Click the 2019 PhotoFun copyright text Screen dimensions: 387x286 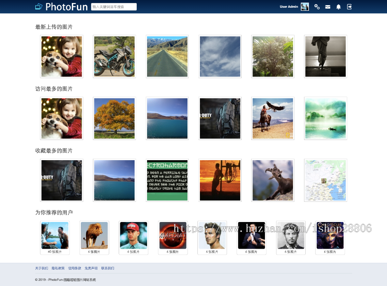[65, 280]
